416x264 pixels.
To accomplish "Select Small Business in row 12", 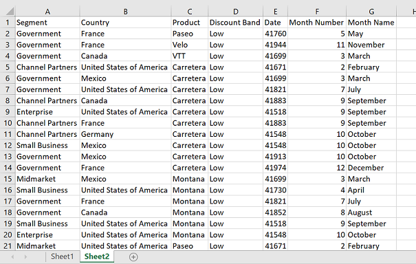I will point(47,145).
